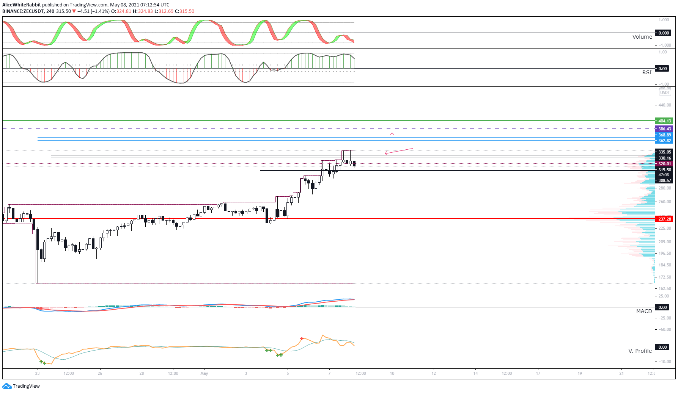Select the red horizontal support line at 237.28
The width and height of the screenshot is (678, 393).
coord(329,219)
